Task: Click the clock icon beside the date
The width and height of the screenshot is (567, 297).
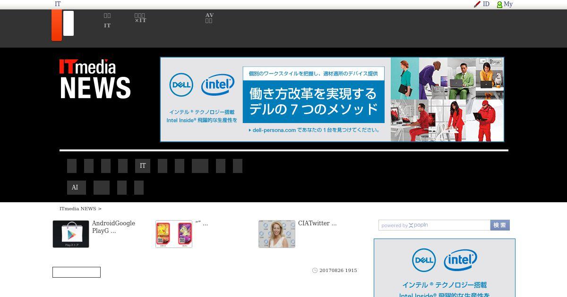Action: pyautogui.click(x=315, y=271)
